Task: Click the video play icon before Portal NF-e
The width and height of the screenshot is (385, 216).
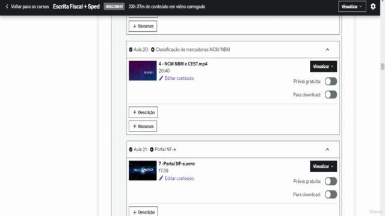Action: click(x=152, y=149)
